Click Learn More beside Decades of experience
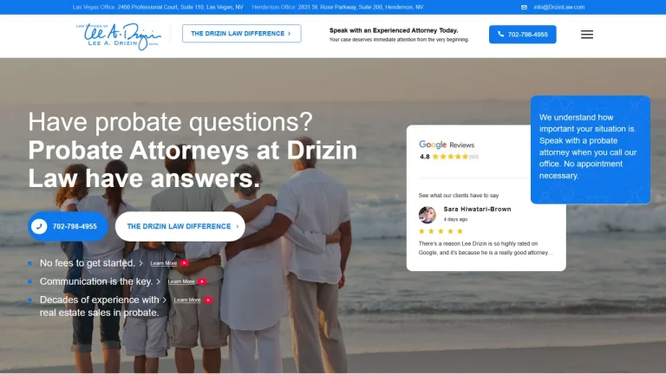Screen dimensions: 666x374 (x=187, y=300)
